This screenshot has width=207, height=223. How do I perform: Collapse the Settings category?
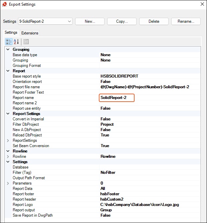pos(8,162)
